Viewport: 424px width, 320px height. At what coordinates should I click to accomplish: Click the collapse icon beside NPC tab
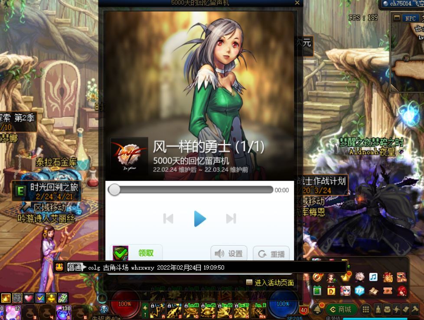pyautogui.click(x=397, y=18)
